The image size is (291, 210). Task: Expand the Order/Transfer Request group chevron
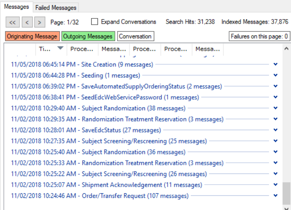[276, 196]
